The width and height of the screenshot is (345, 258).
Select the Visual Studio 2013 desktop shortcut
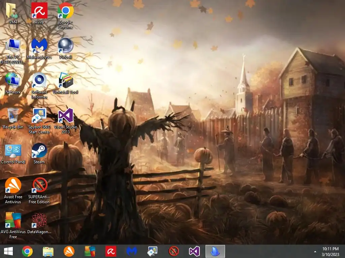tap(66, 121)
